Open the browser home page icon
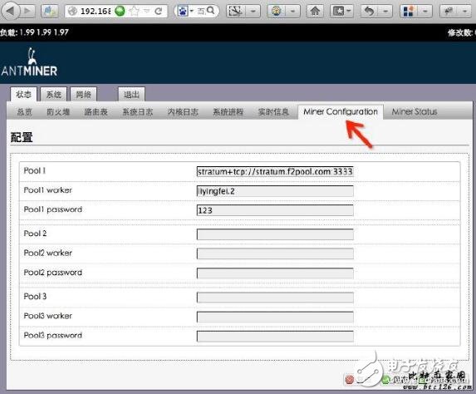This screenshot has width=476, height=394. [315, 12]
